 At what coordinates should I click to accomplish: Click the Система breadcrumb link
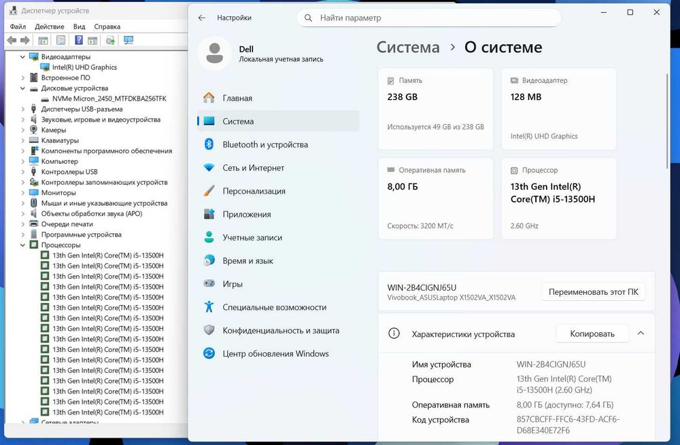coord(407,47)
